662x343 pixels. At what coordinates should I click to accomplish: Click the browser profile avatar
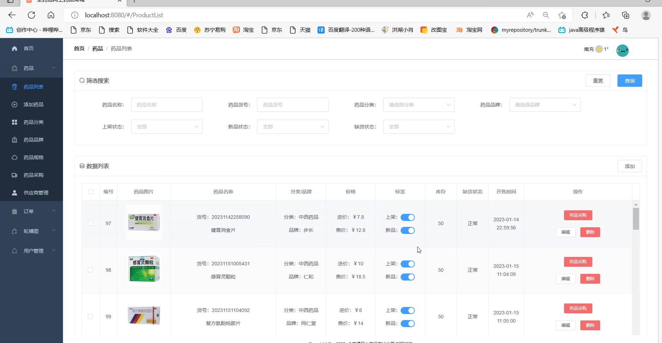[646, 15]
